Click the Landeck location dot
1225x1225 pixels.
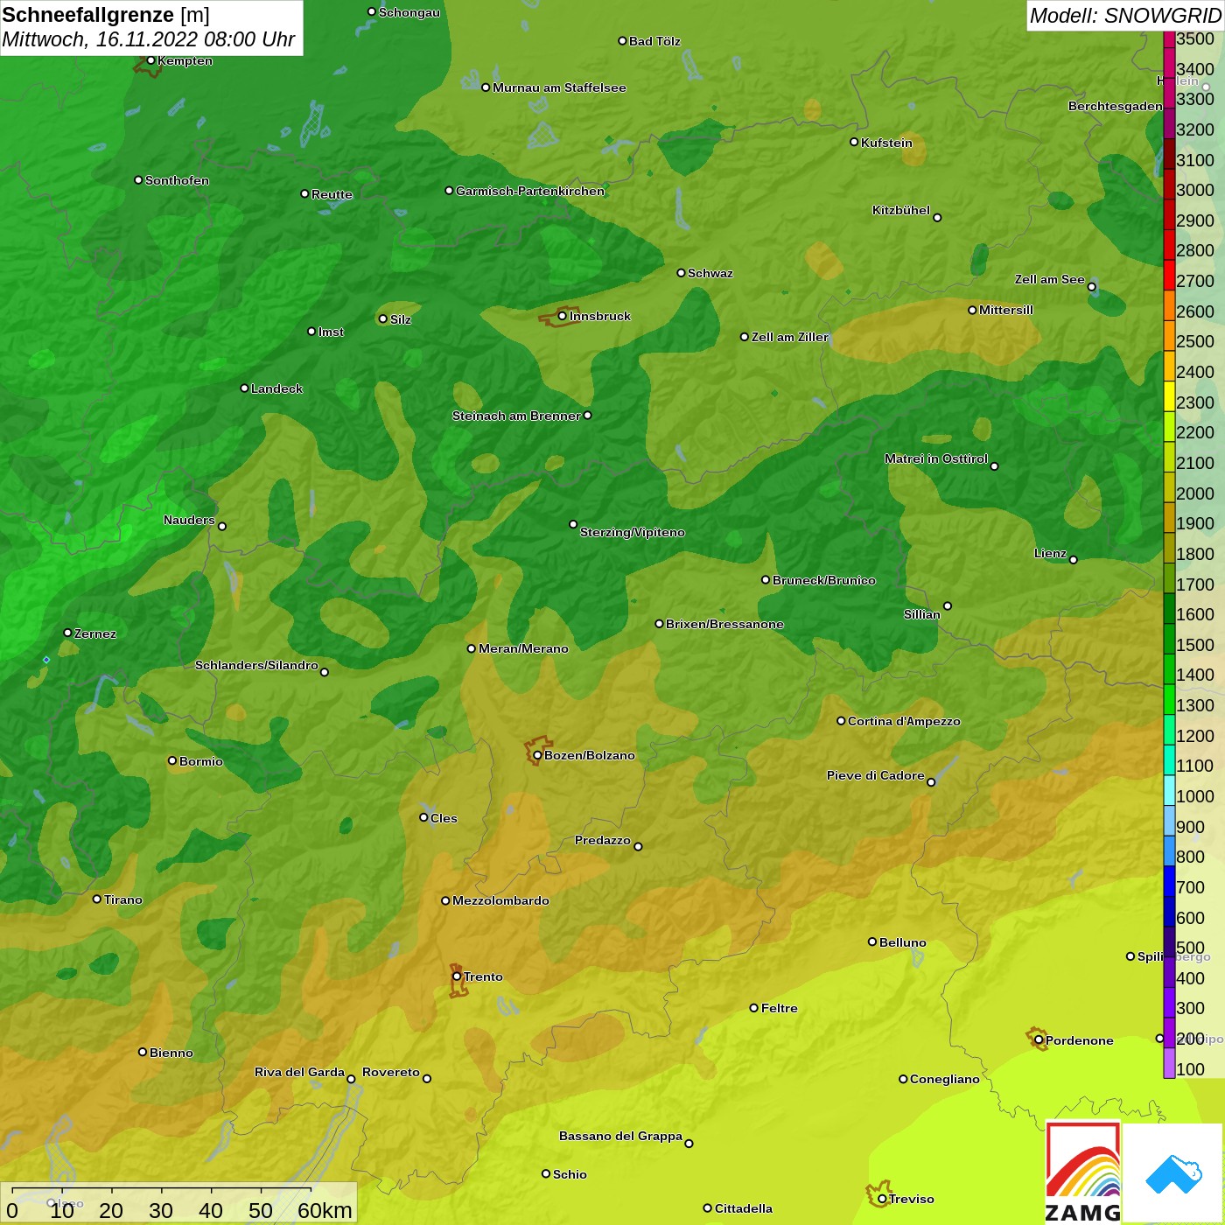pos(244,388)
